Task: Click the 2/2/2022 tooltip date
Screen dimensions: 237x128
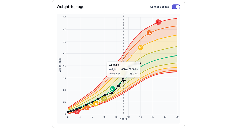Action: tap(114, 65)
